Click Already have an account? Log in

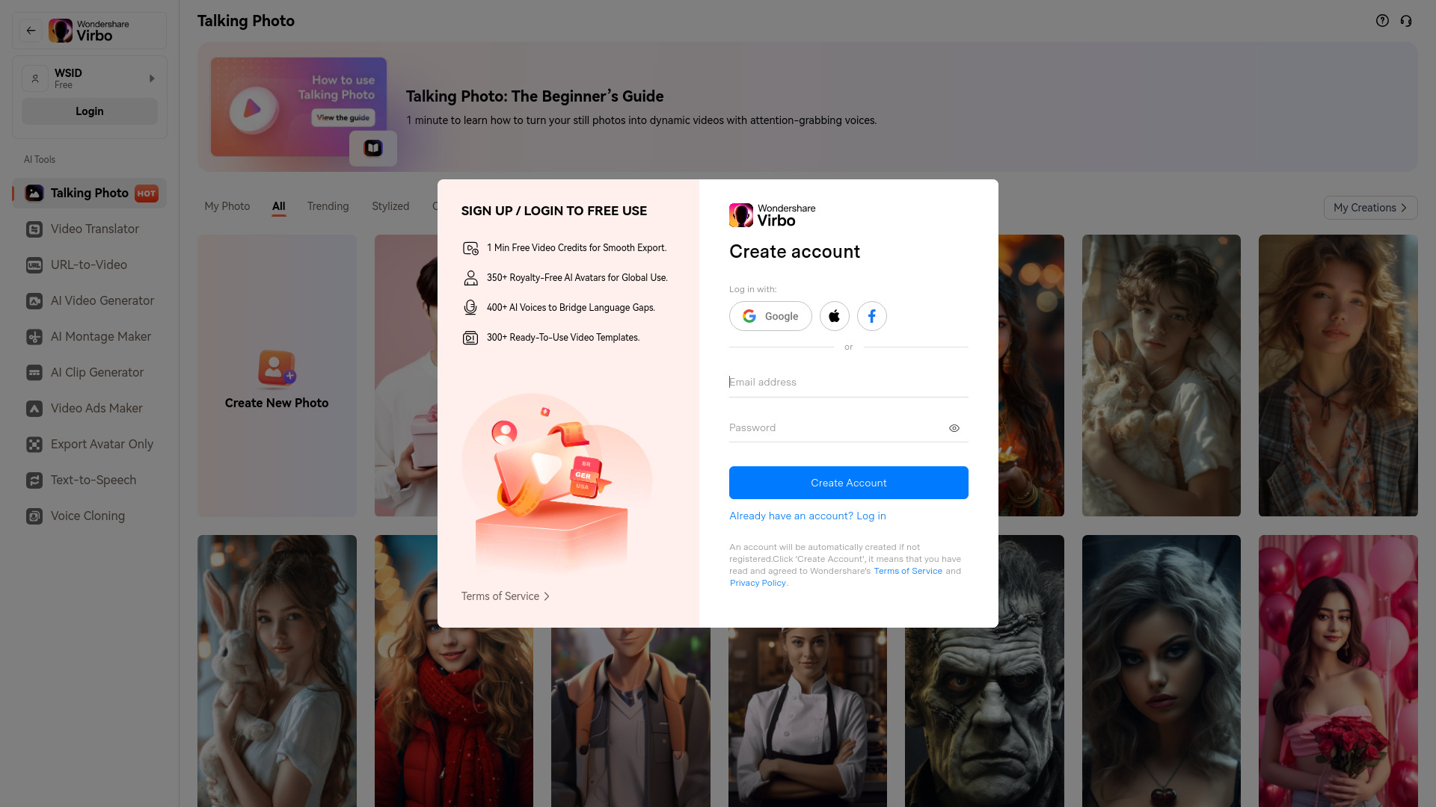(808, 516)
